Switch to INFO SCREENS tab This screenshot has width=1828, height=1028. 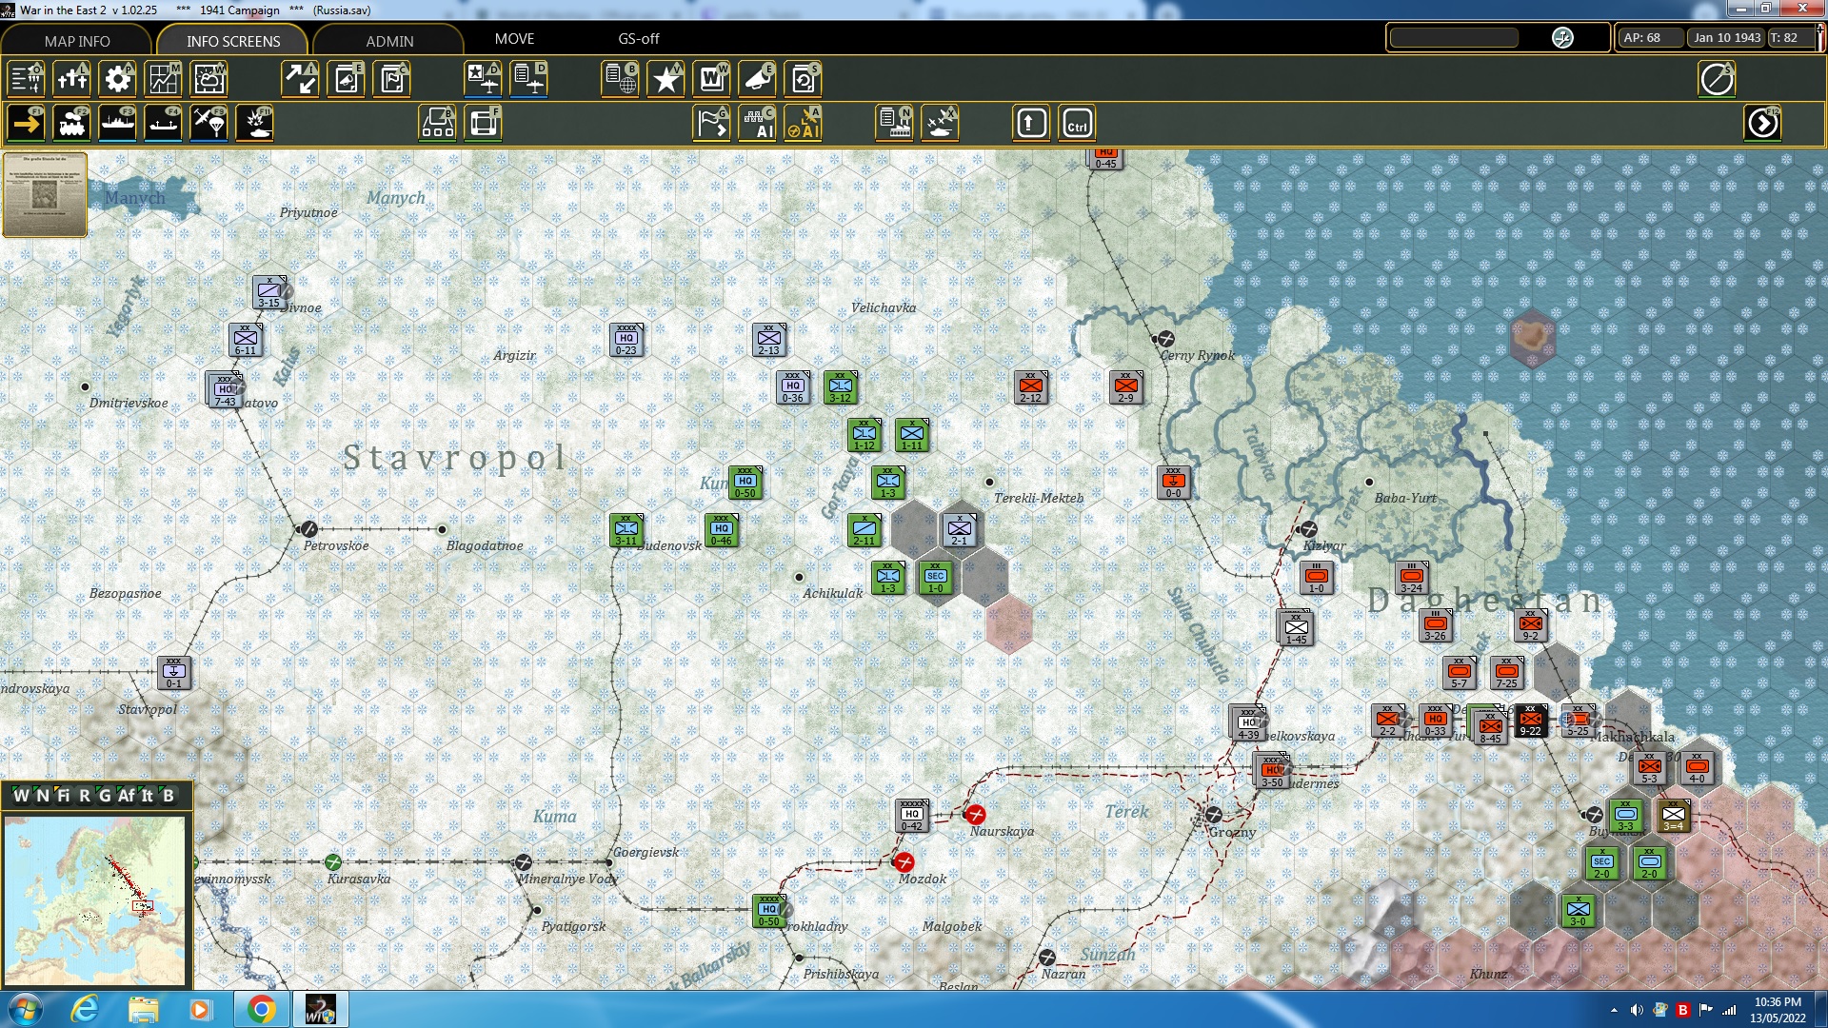click(x=233, y=41)
